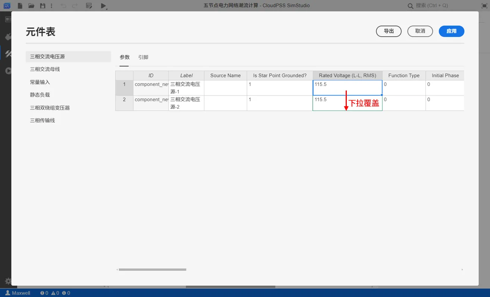
Task: Click the 三相交流电压源-1 label cell
Action: click(186, 88)
